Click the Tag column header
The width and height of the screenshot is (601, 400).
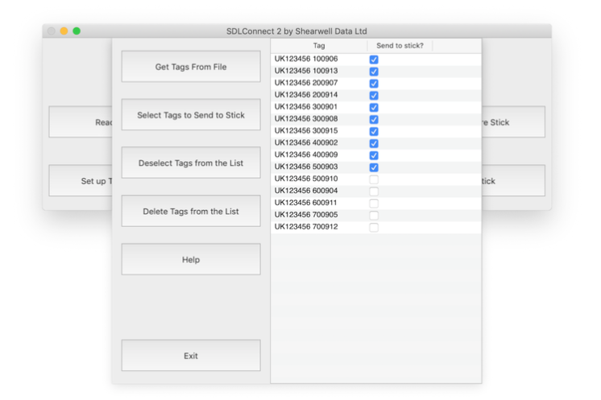[x=319, y=46]
